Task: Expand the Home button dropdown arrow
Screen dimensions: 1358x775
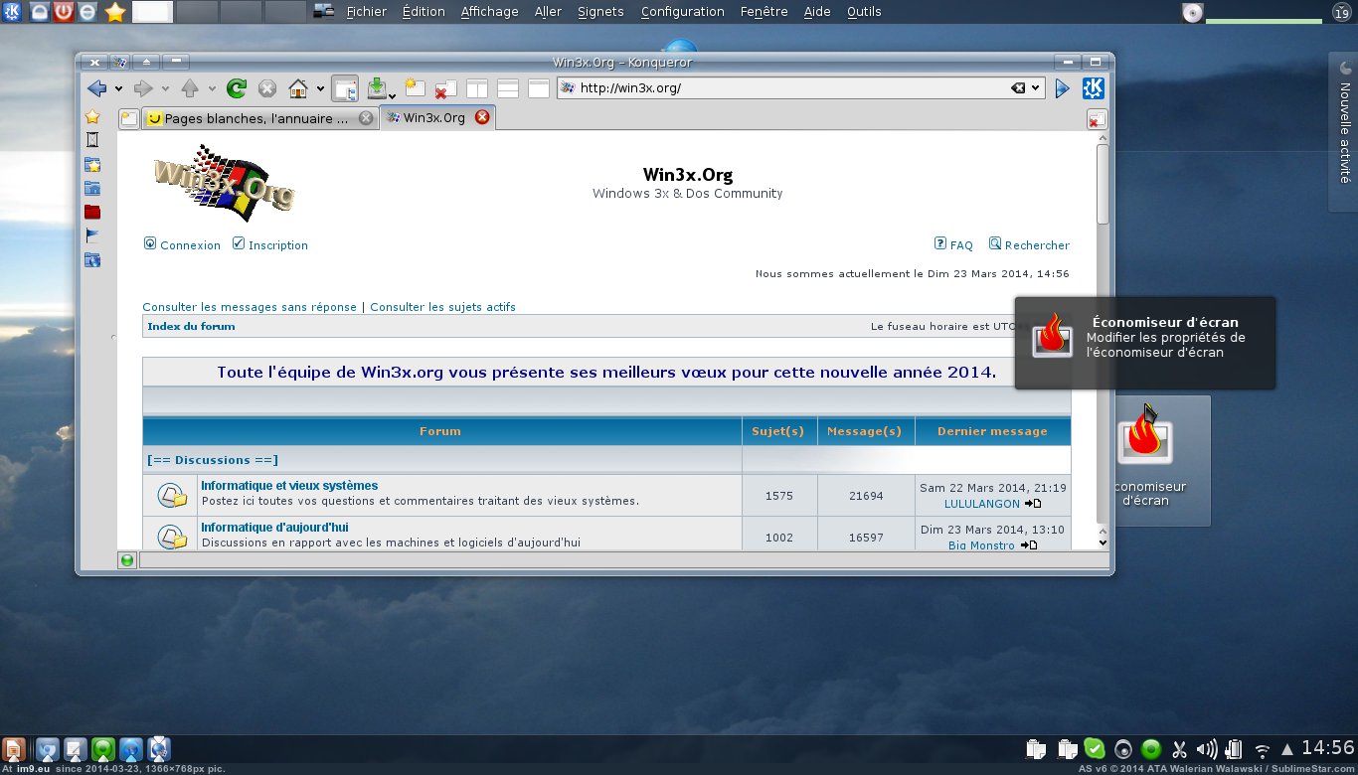Action: (320, 88)
